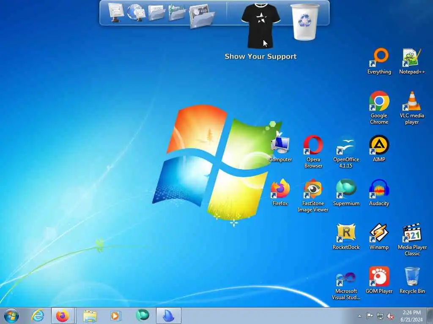Select the Computer desktop icon
This screenshot has width=433, height=324.
pos(280,149)
